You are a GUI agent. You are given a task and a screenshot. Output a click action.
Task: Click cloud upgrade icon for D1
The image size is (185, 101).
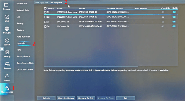pyautogui.click(x=163, y=12)
